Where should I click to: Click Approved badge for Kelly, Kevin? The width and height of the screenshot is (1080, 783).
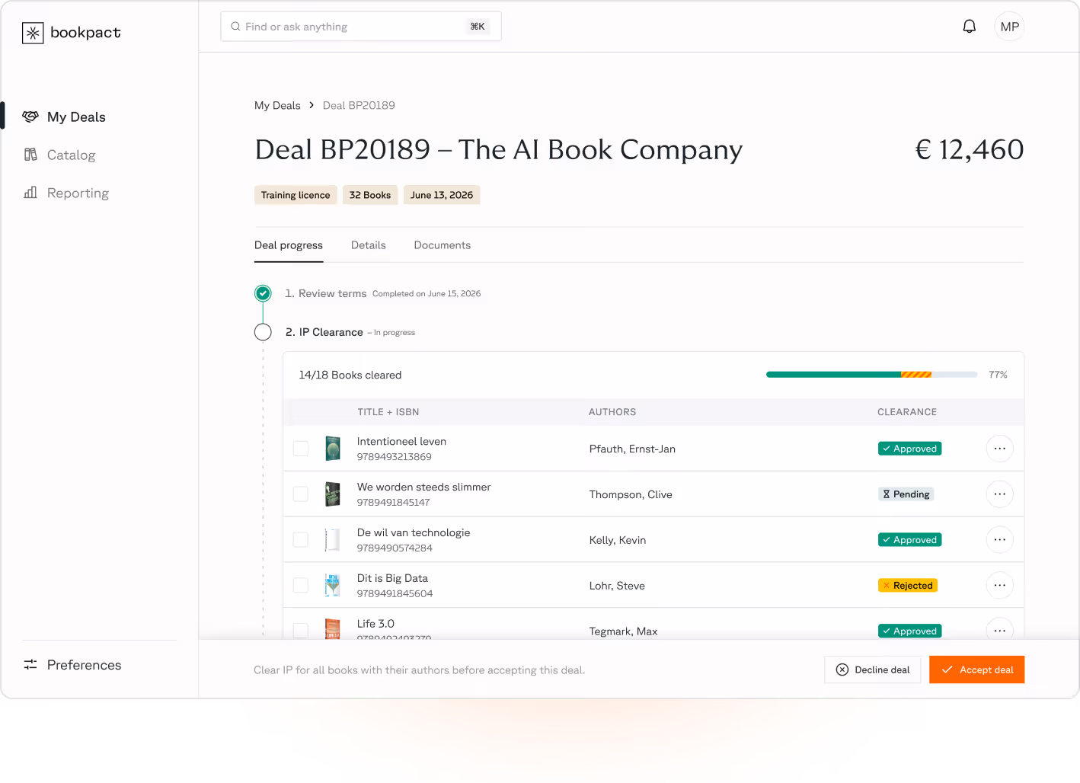909,540
